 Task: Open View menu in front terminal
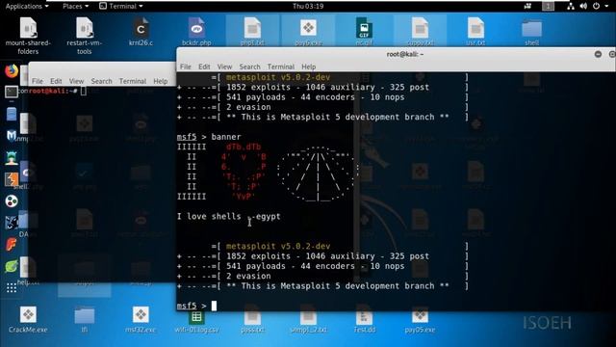pyautogui.click(x=224, y=67)
